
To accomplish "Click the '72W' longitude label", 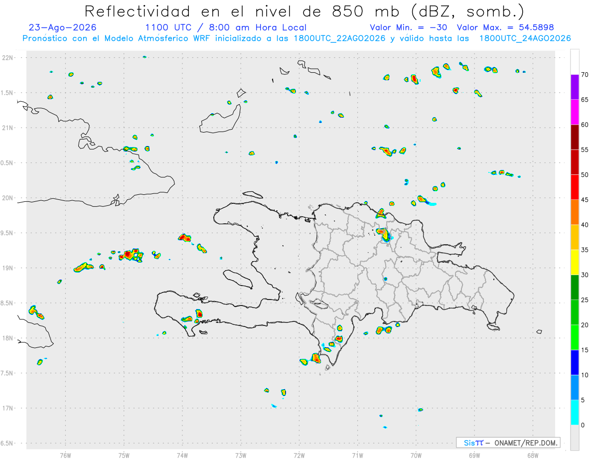I will click(x=299, y=455).
